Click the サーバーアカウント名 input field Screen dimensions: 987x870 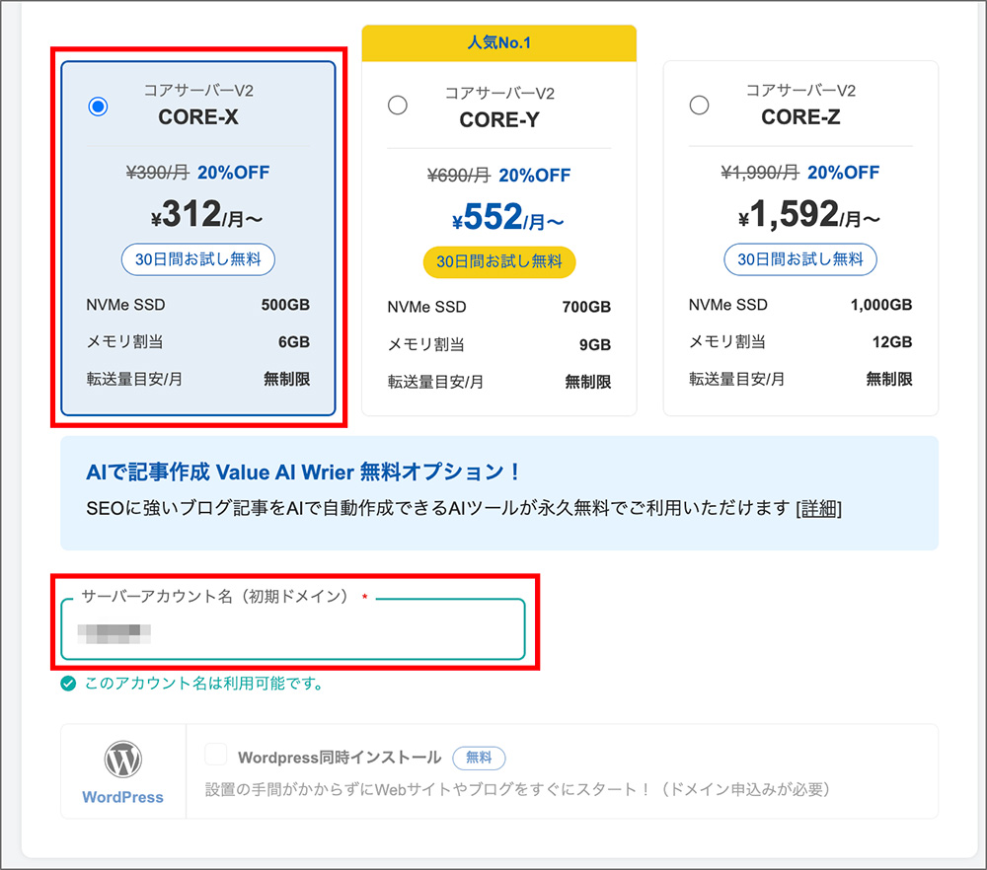pyautogui.click(x=293, y=629)
